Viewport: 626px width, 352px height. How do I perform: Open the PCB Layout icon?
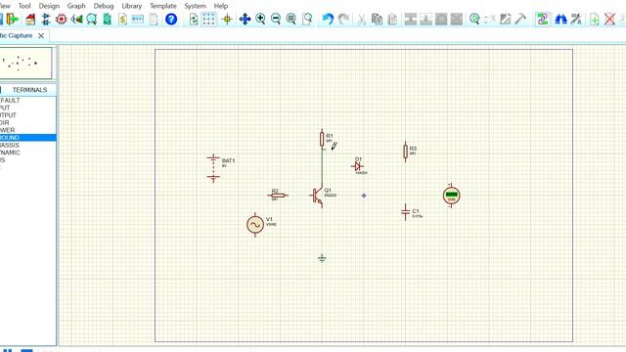pyautogui.click(x=61, y=19)
